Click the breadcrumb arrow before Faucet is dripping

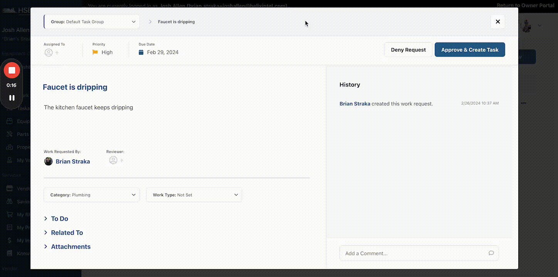click(x=150, y=22)
